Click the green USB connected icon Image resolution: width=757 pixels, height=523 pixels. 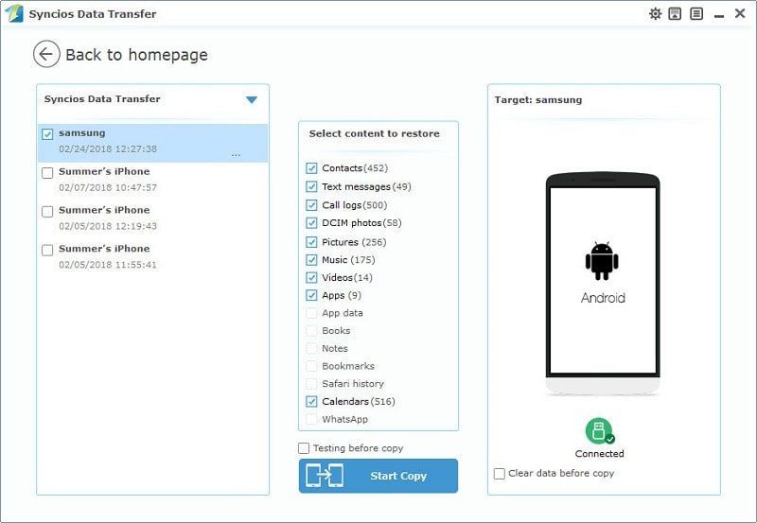pyautogui.click(x=600, y=431)
